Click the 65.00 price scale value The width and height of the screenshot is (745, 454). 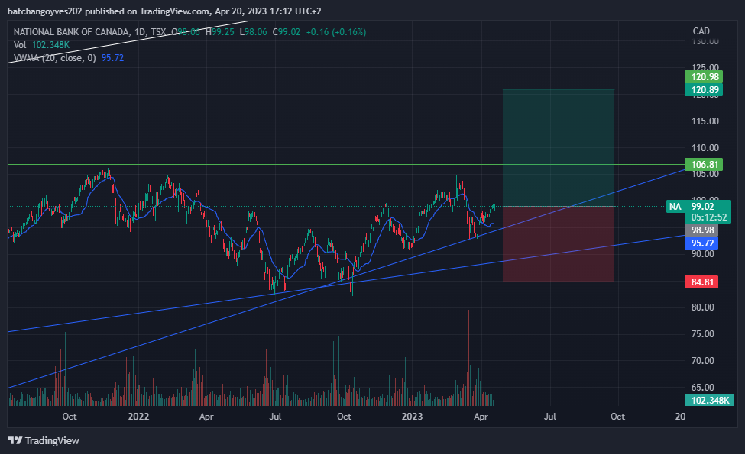(x=703, y=388)
